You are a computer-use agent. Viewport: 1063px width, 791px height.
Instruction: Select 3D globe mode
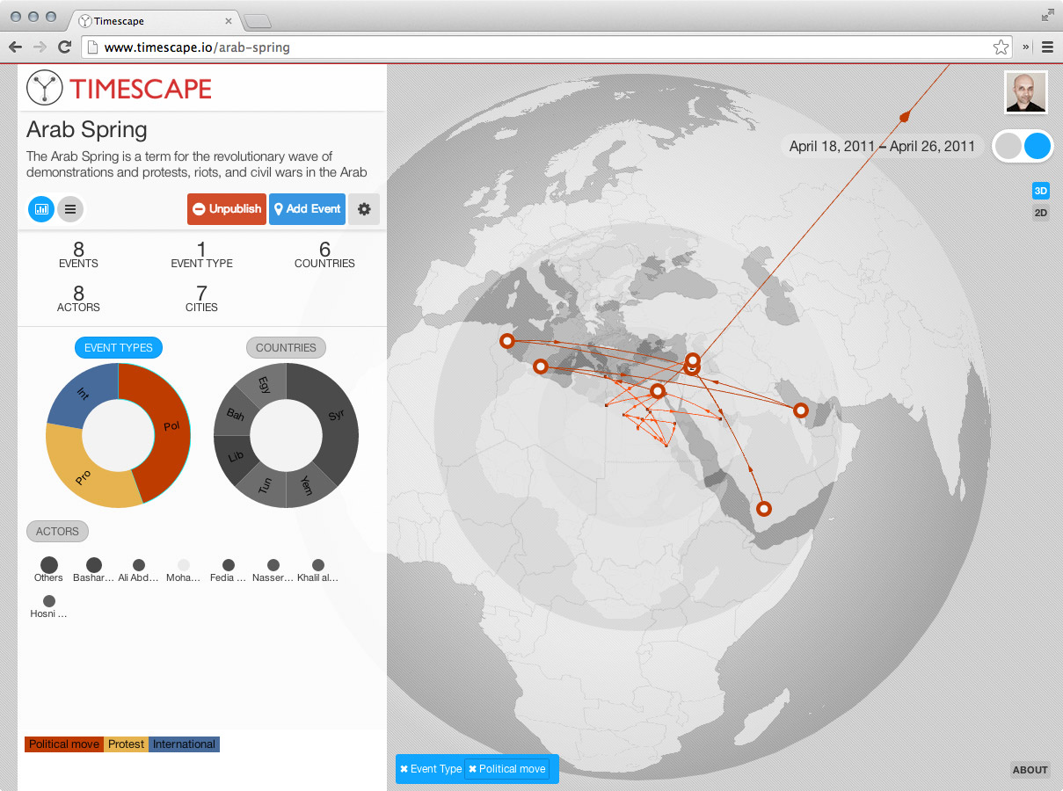pos(1040,191)
